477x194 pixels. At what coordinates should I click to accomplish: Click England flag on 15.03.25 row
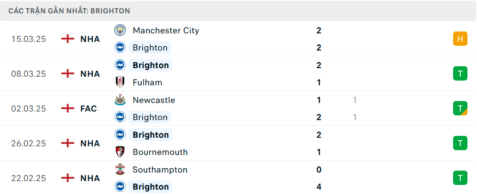pos(67,39)
